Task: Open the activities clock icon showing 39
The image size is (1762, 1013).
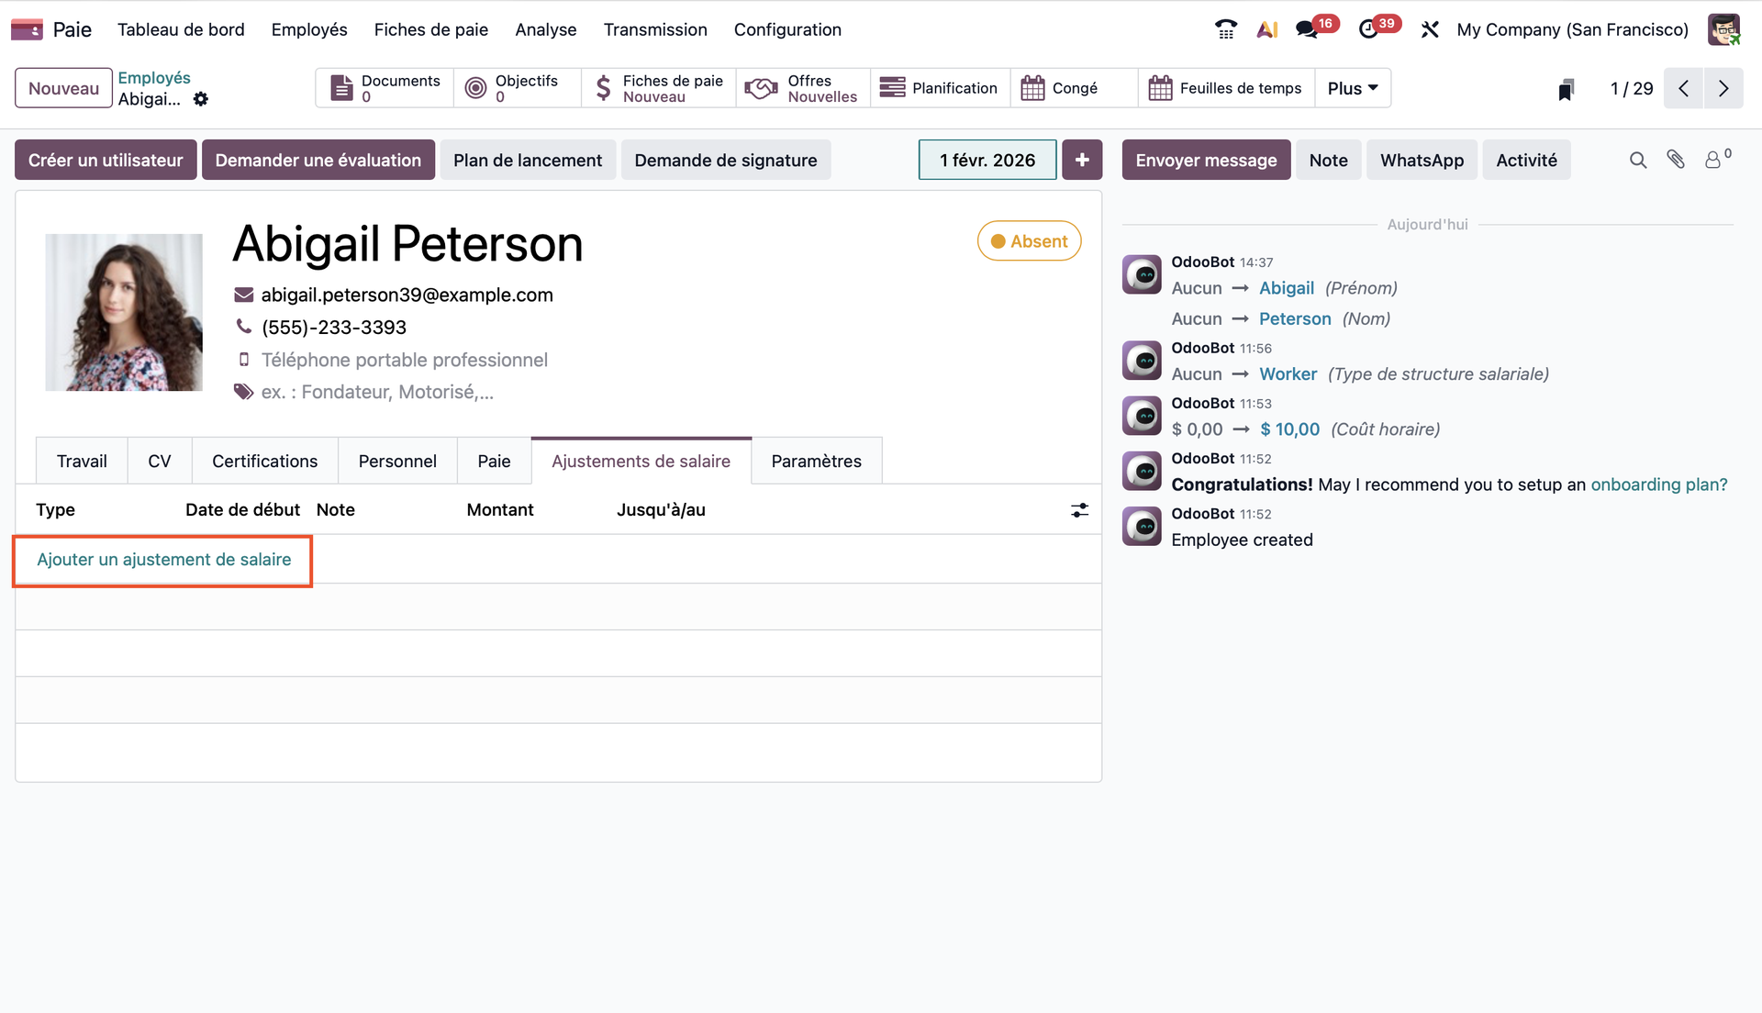Action: click(x=1369, y=29)
